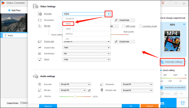Click Customize button next to Resolution
The width and height of the screenshot is (189, 108).
[x=124, y=20]
